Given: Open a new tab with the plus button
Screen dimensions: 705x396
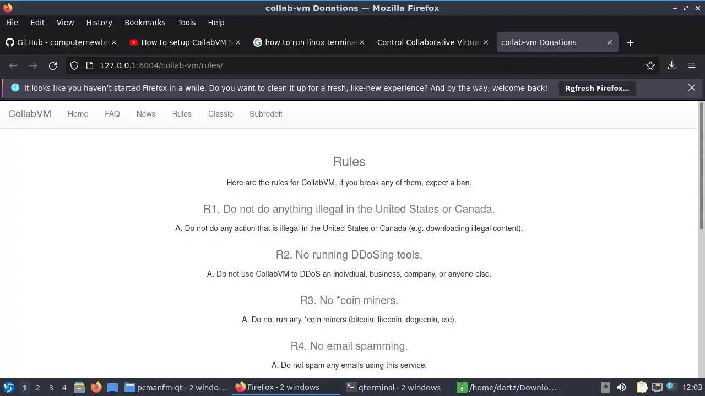Looking at the screenshot, I should click(x=631, y=42).
